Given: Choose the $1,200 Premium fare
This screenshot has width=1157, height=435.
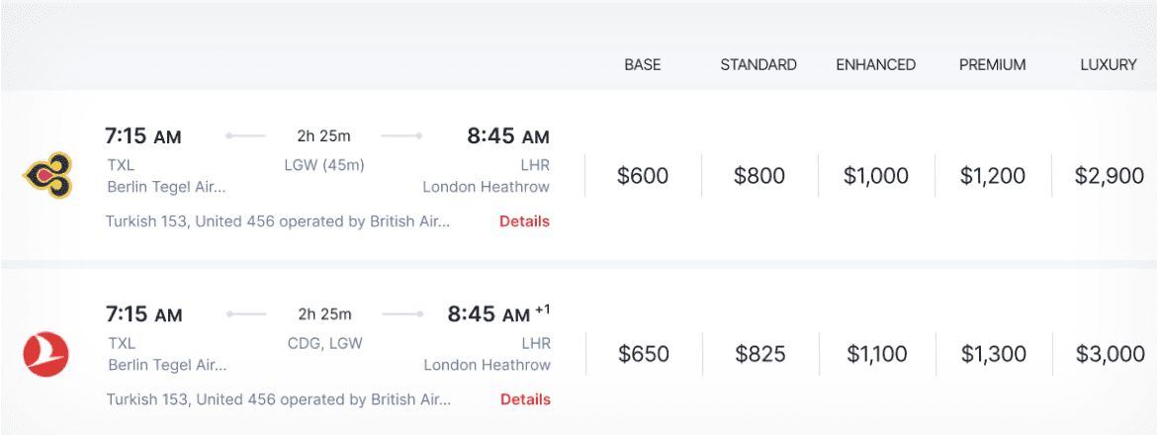Looking at the screenshot, I should [993, 176].
